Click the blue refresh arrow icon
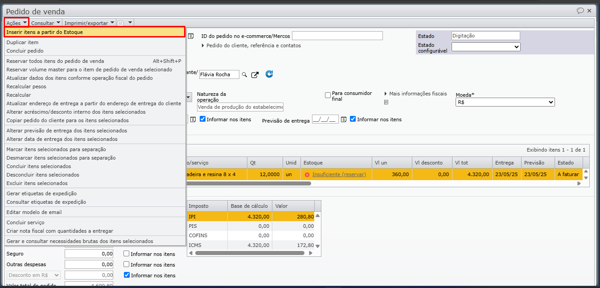Image resolution: width=600 pixels, height=288 pixels. point(269,74)
